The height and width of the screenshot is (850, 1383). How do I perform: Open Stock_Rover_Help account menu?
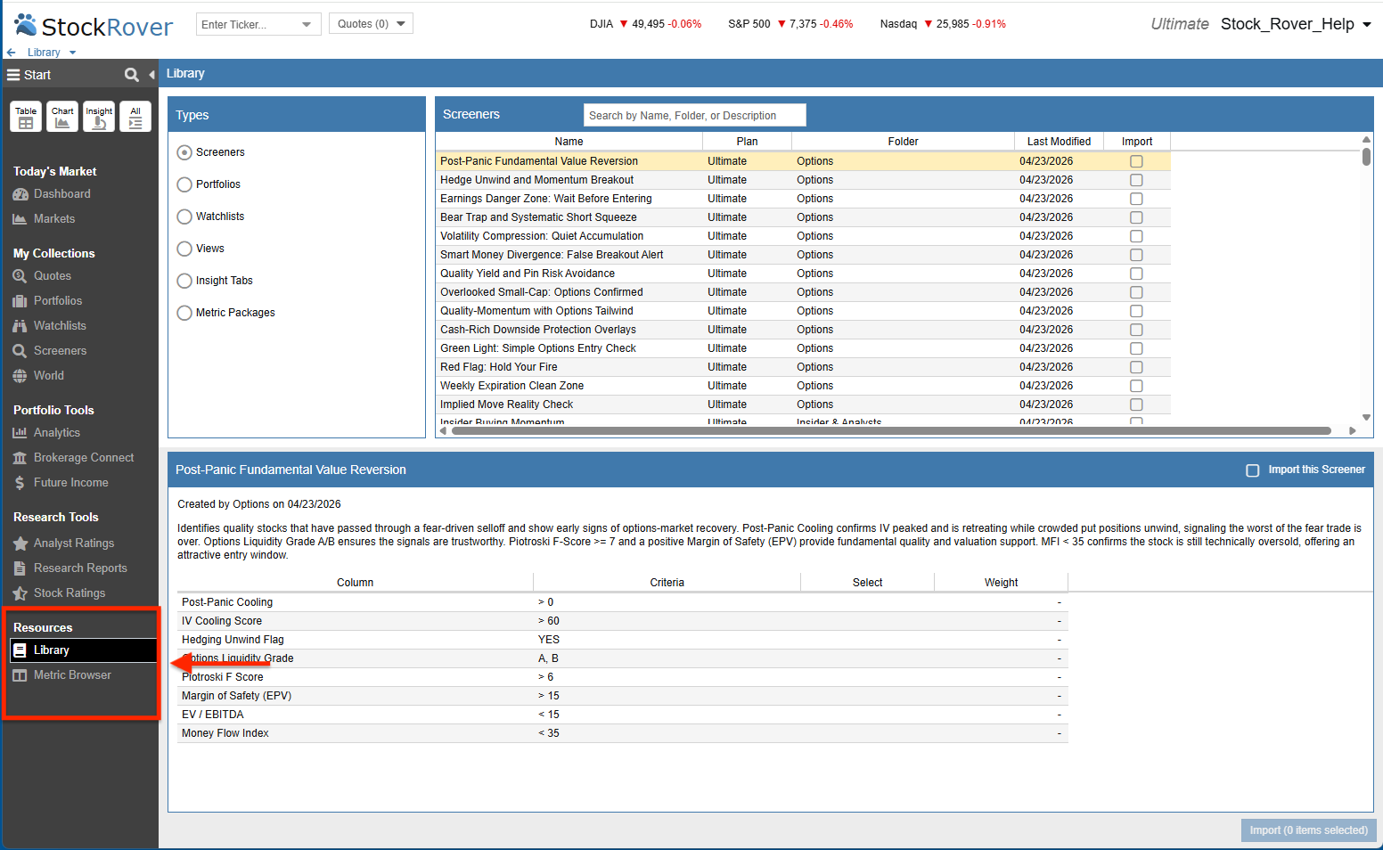click(1296, 24)
